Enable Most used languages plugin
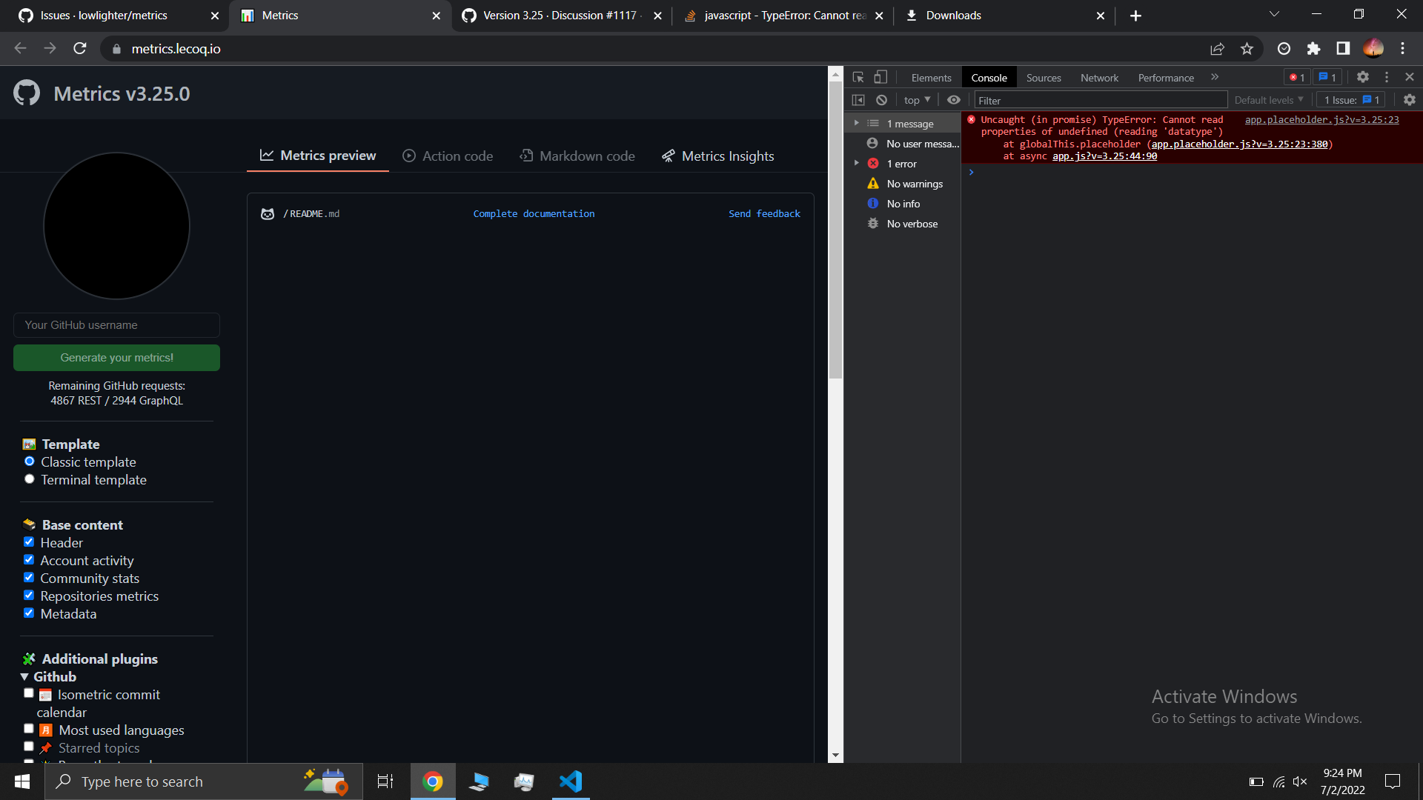Screen dimensions: 1423x800 tap(29, 729)
